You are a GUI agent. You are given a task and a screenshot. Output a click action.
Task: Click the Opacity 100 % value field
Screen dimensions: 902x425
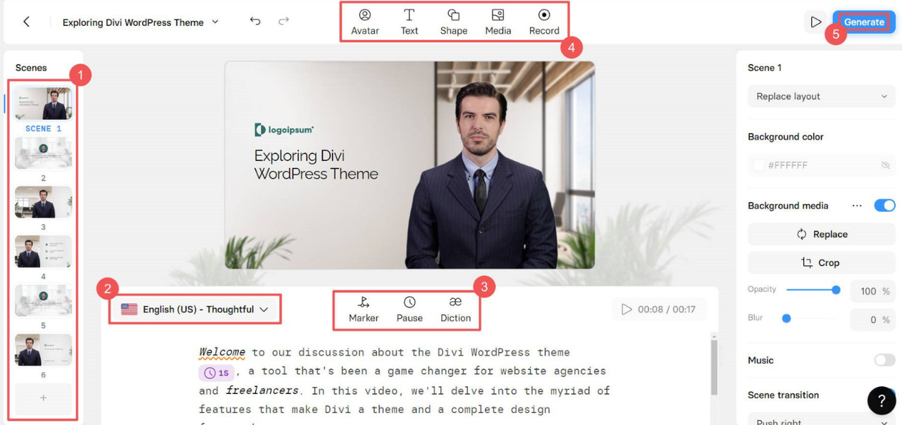tap(872, 291)
